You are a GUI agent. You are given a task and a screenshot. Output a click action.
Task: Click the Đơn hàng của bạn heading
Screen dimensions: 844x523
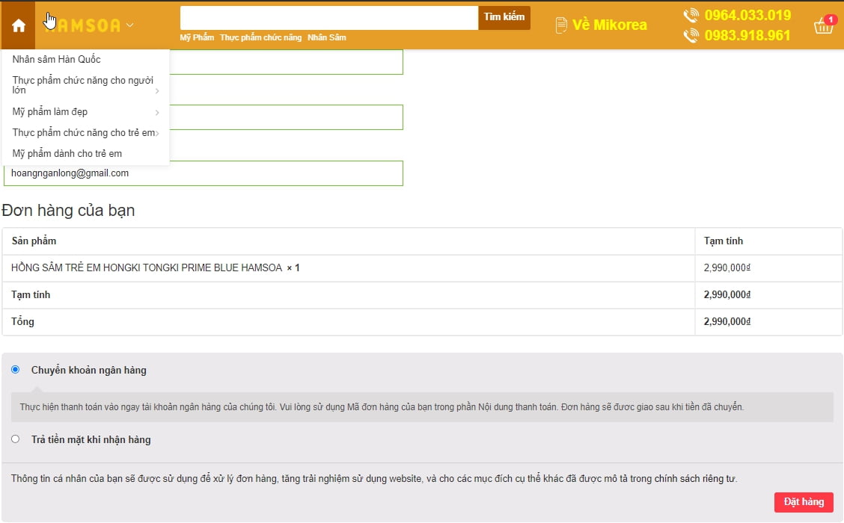point(68,210)
